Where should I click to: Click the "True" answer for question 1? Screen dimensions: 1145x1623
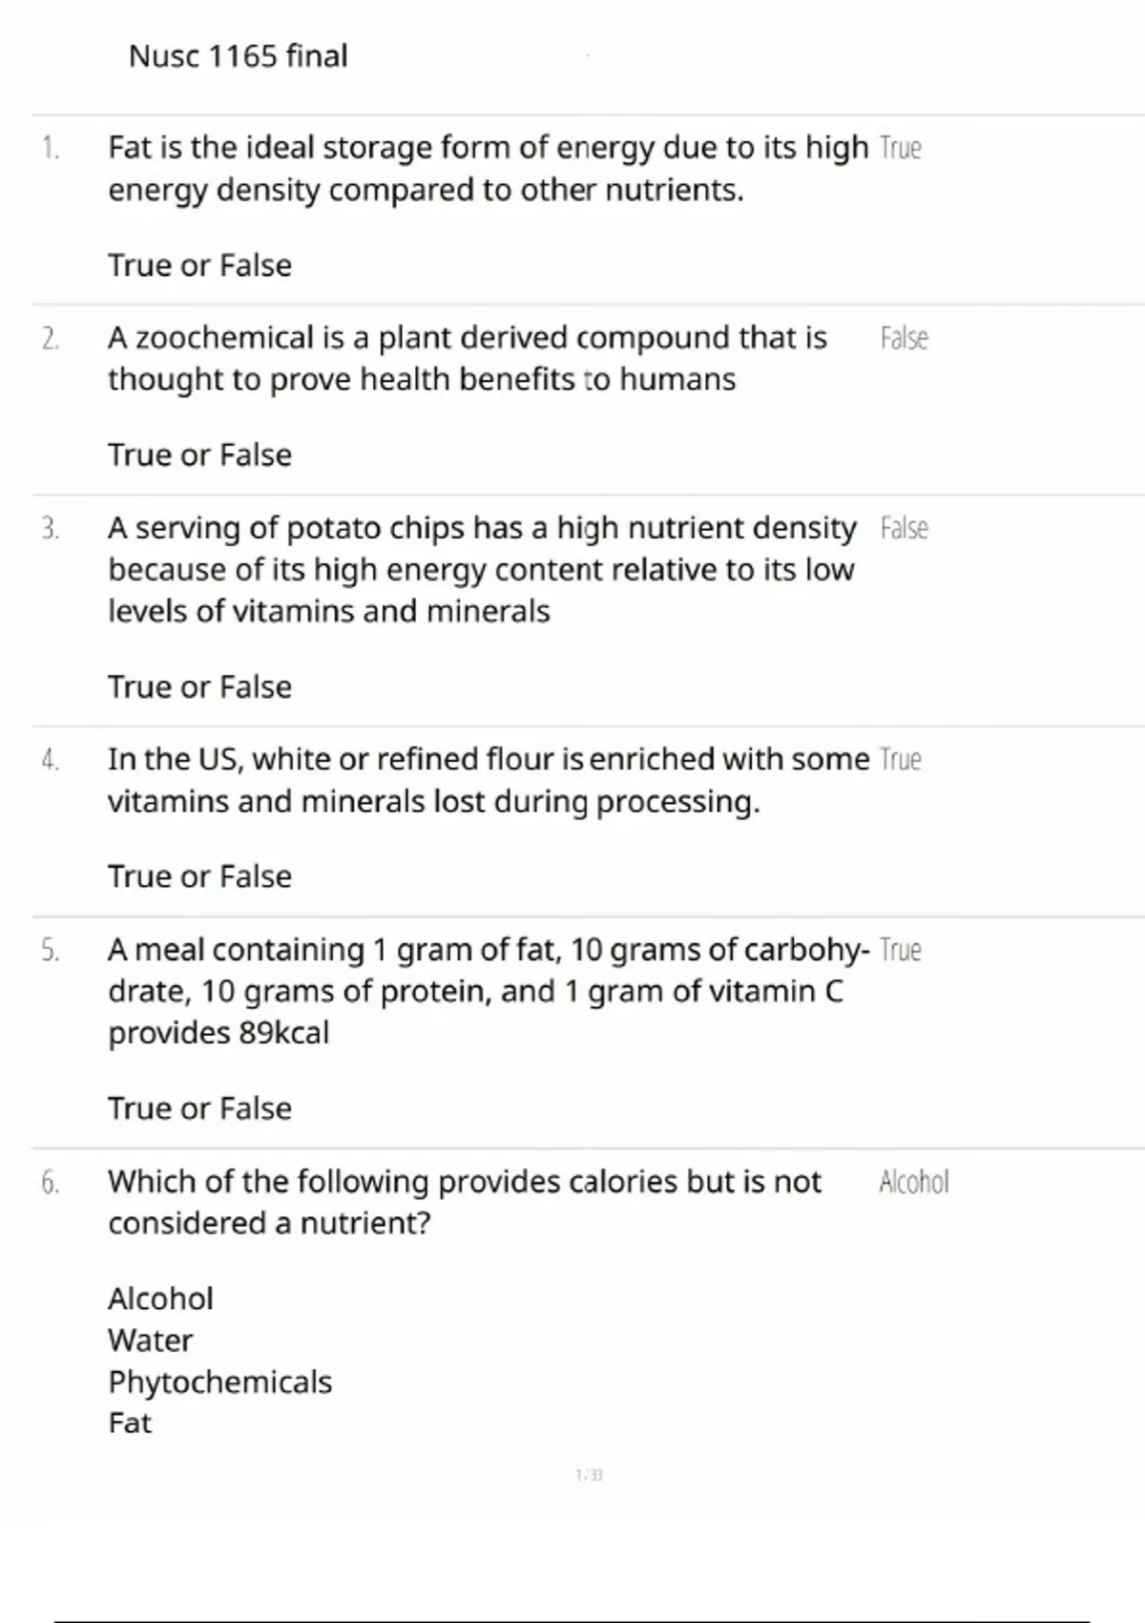tap(900, 149)
